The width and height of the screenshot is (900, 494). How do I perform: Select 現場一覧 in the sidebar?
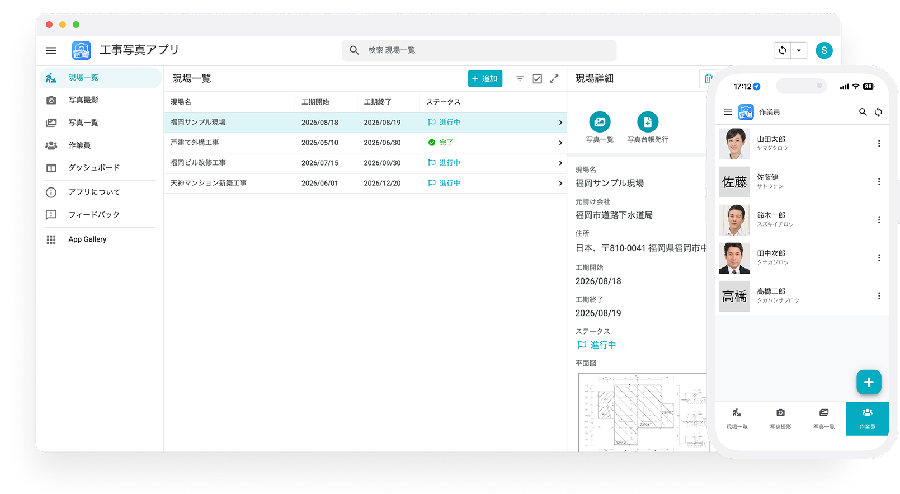coord(101,78)
